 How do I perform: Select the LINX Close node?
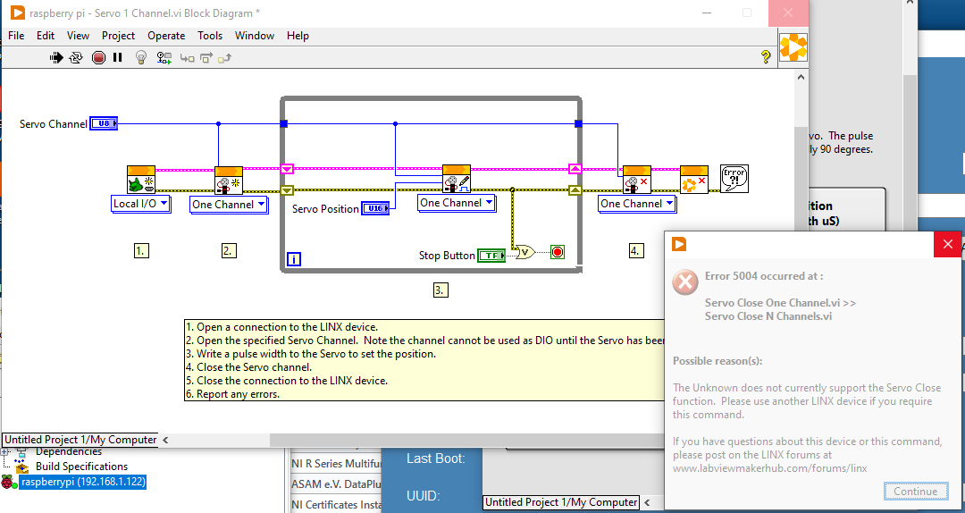pyautogui.click(x=694, y=179)
